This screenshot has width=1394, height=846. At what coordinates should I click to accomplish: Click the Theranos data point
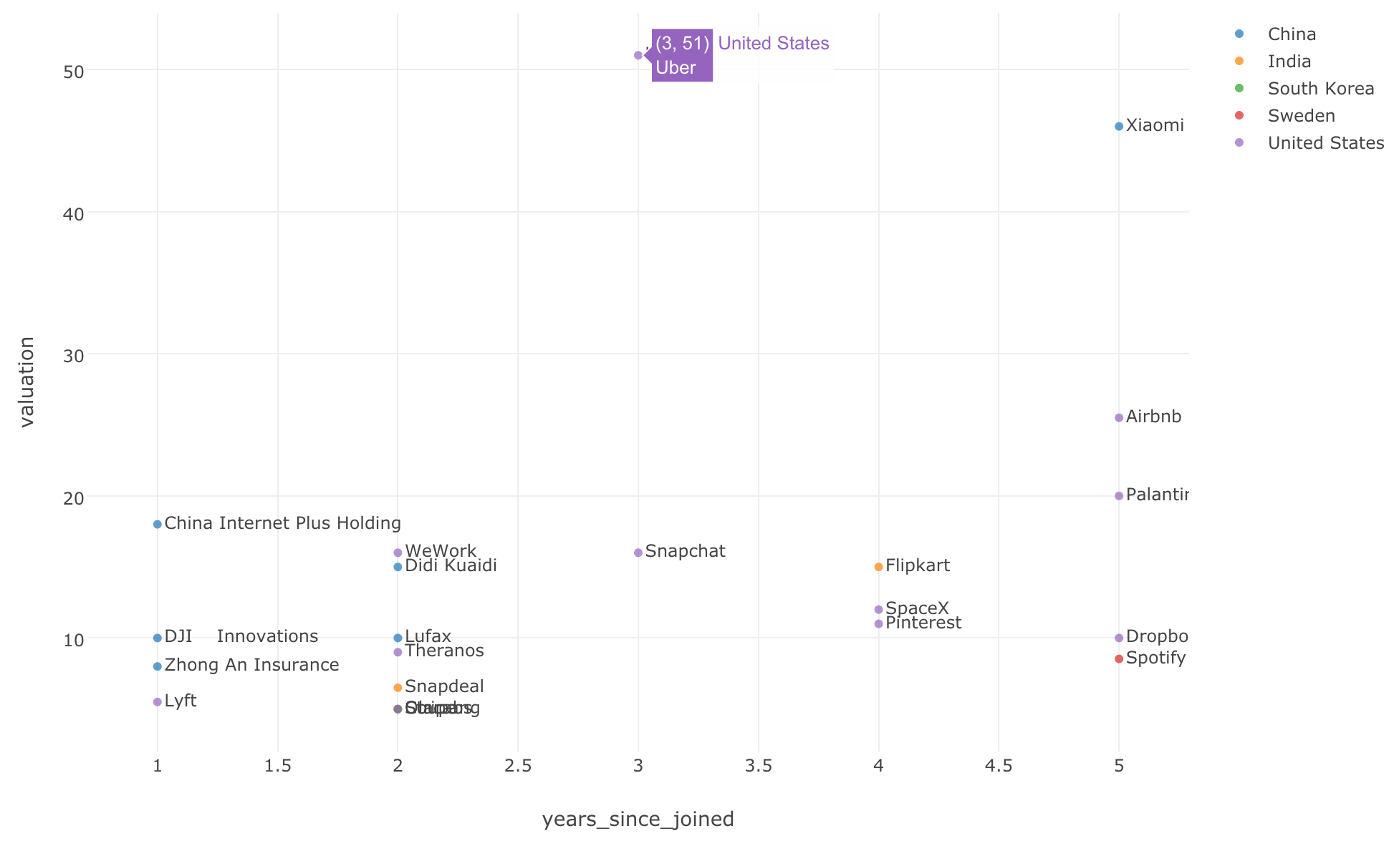398,651
